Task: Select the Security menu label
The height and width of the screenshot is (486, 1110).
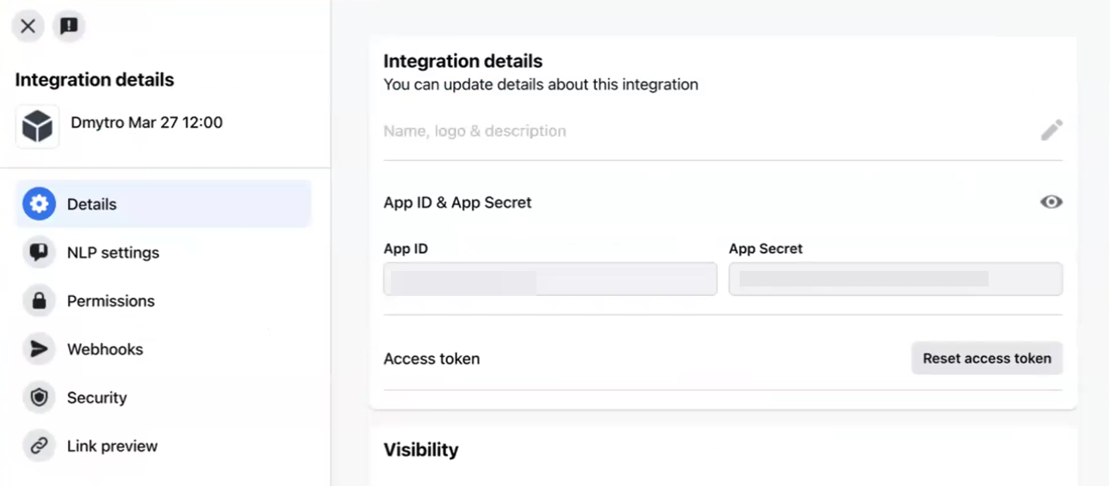Action: point(96,397)
